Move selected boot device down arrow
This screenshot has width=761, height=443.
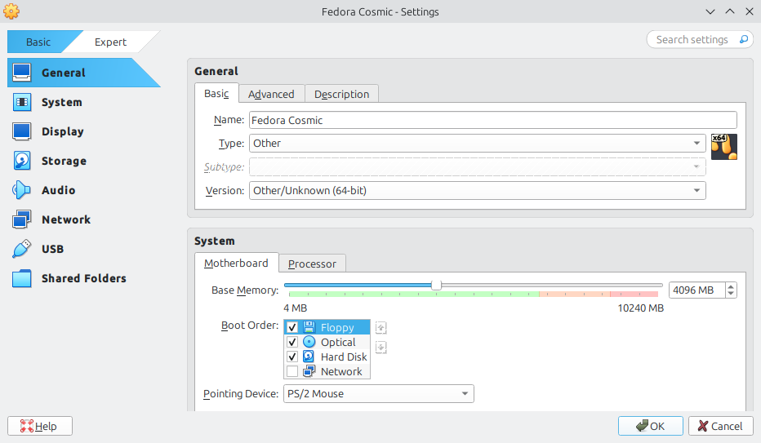(x=381, y=347)
